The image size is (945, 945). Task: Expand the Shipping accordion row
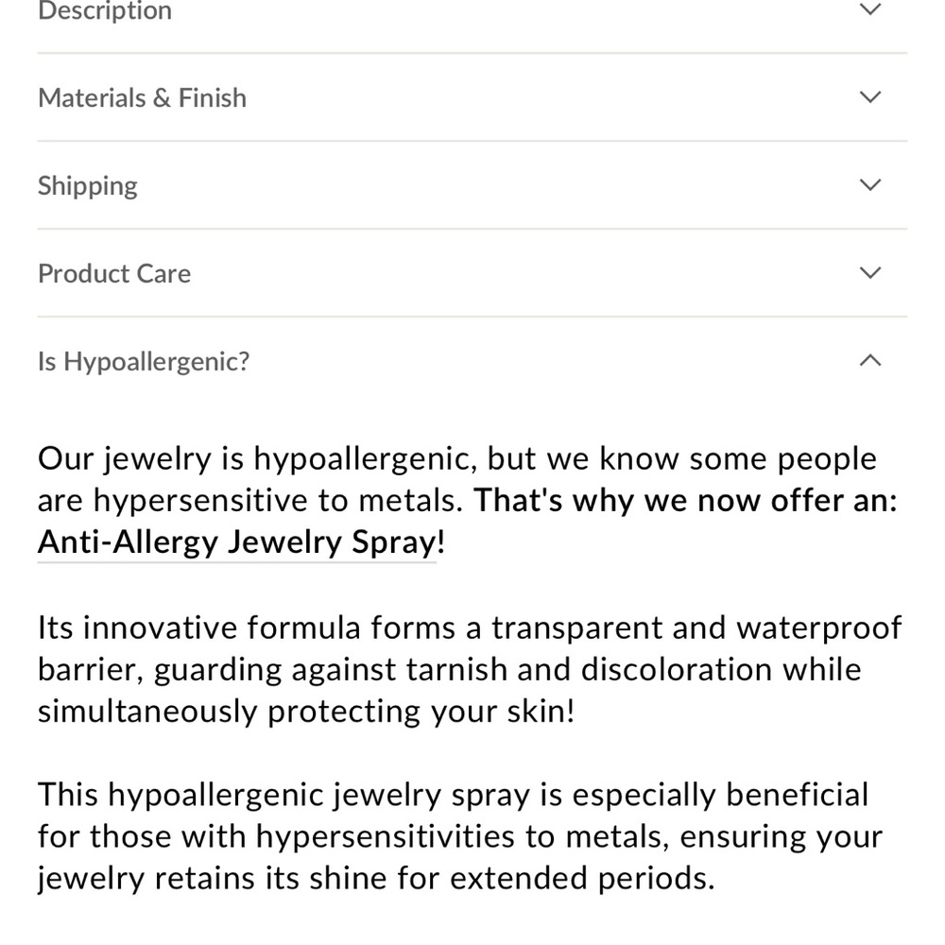click(472, 185)
